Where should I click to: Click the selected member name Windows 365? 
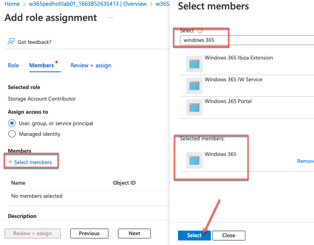tap(220, 154)
